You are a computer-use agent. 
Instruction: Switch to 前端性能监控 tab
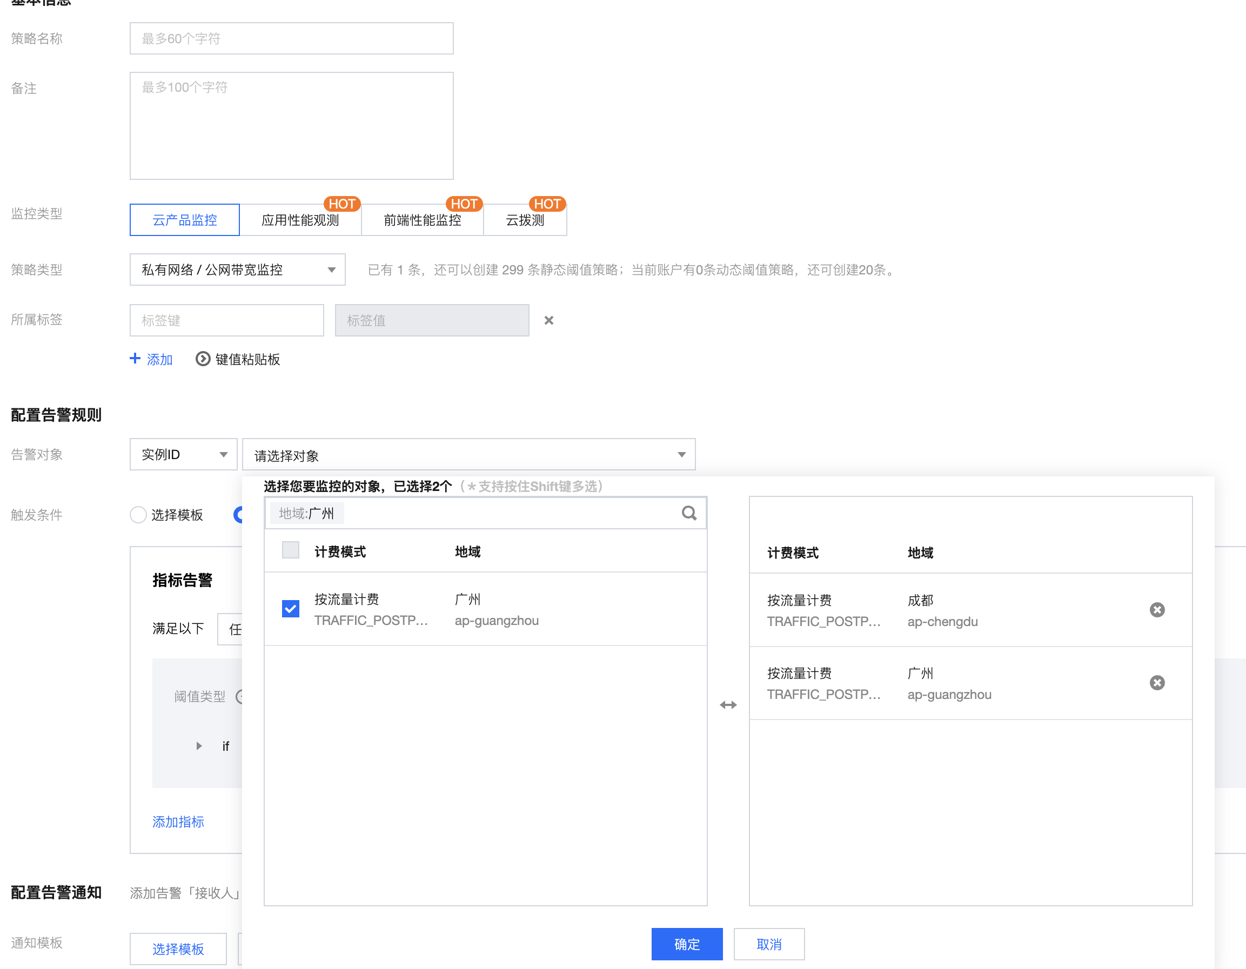tap(422, 220)
